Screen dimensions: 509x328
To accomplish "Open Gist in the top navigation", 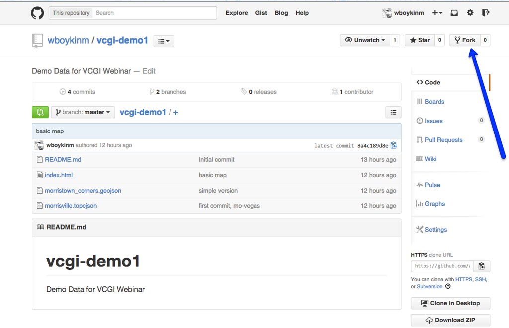I will pos(261,13).
